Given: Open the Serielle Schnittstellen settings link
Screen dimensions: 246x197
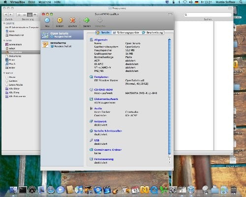Looking at the screenshot, I should [108, 131].
